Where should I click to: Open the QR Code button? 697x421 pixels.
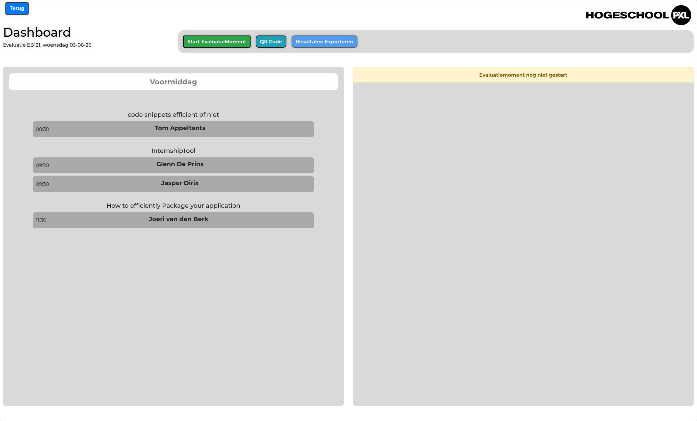tap(271, 42)
